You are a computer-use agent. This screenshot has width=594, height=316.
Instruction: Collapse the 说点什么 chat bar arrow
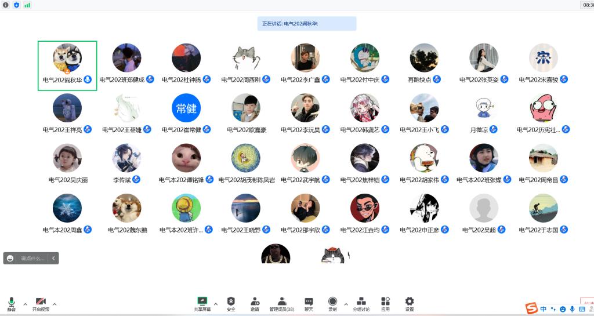[x=53, y=258]
